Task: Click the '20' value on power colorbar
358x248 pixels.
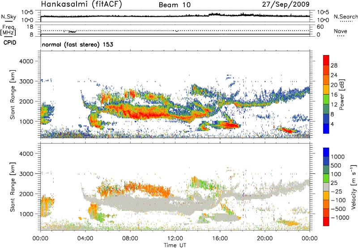Action: [334, 85]
